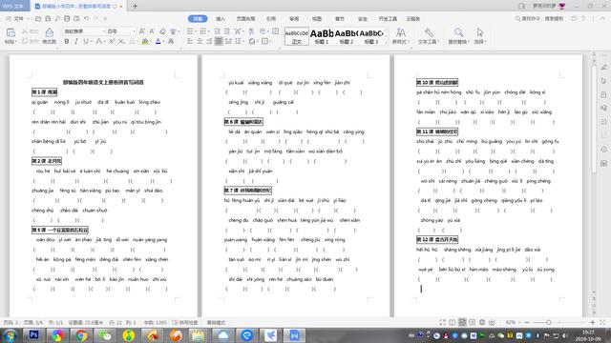Click the Clear formatting eraser icon
This screenshot has height=343, width=611.
pyautogui.click(x=162, y=31)
